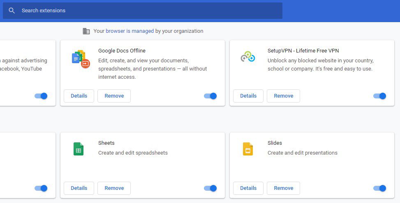Click 'Unblock any blocked website' description text
Viewport: 400px width, 203px height.
(320, 65)
